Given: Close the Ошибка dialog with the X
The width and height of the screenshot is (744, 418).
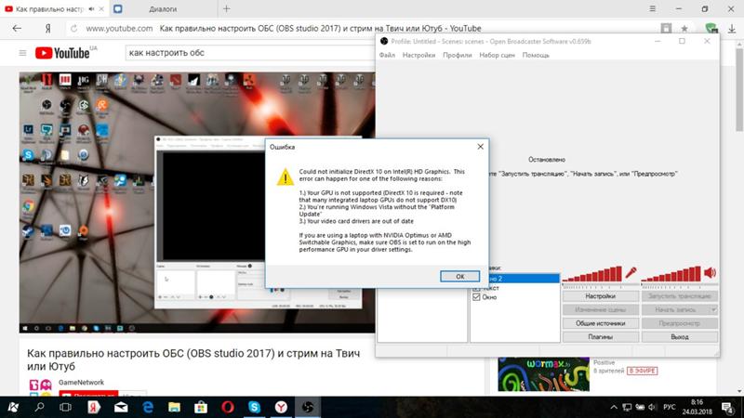Looking at the screenshot, I should pos(480,147).
